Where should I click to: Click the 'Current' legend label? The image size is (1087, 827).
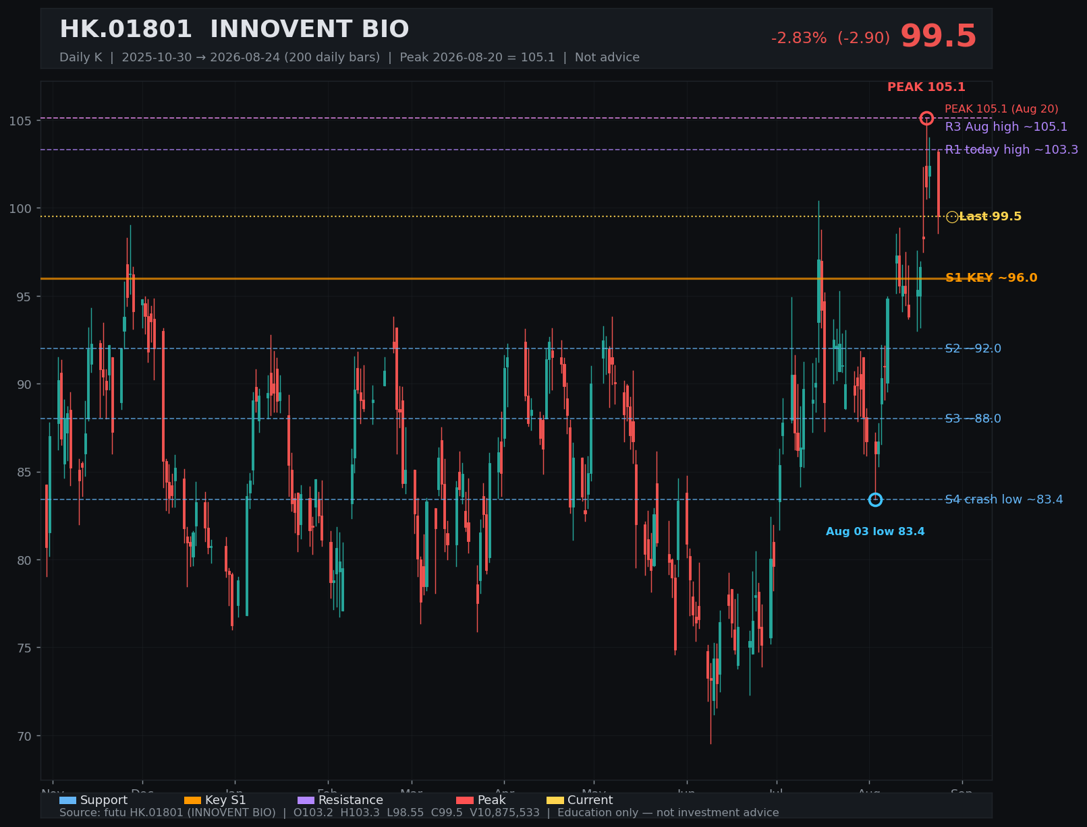(x=590, y=800)
